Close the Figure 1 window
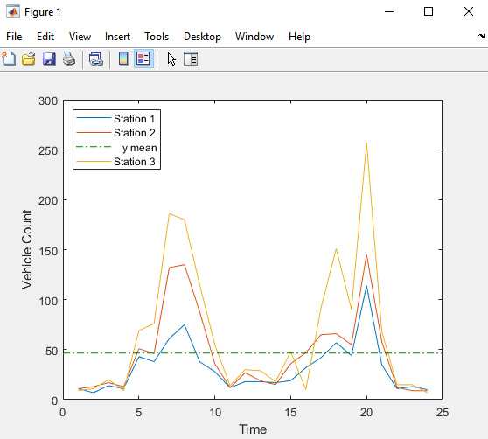 (x=469, y=12)
